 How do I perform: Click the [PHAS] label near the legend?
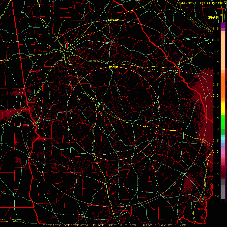click(x=213, y=17)
